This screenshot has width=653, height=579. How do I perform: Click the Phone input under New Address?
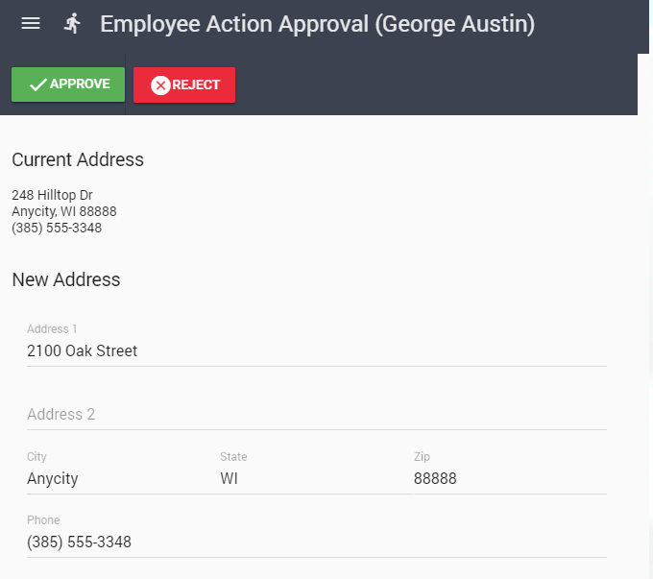(x=316, y=543)
